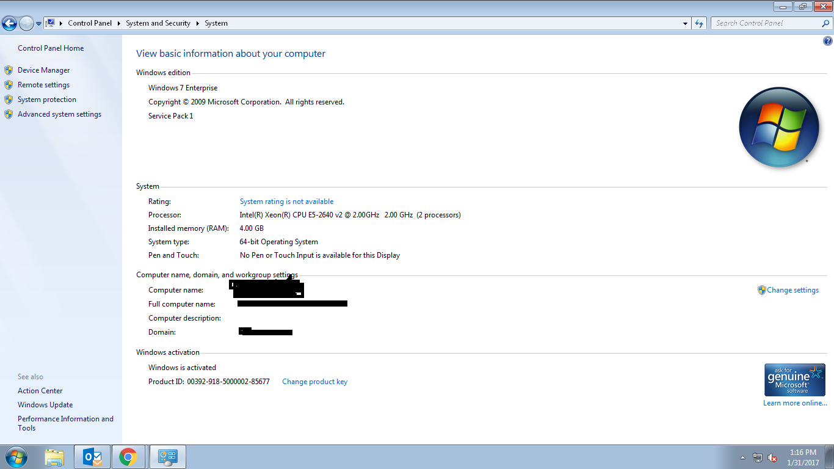
Task: Select System and Security breadcrumb
Action: (x=158, y=23)
